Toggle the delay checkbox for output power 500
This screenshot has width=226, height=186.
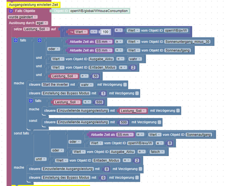(x=159, y=122)
